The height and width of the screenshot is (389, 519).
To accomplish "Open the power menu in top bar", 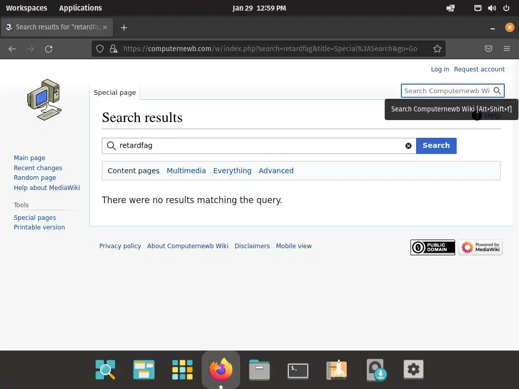I will click(506, 8).
